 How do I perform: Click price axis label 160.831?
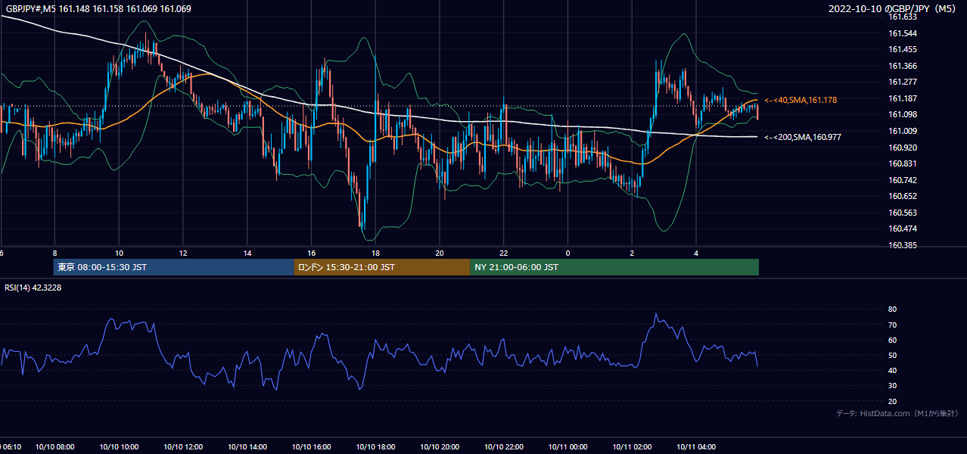click(x=903, y=163)
